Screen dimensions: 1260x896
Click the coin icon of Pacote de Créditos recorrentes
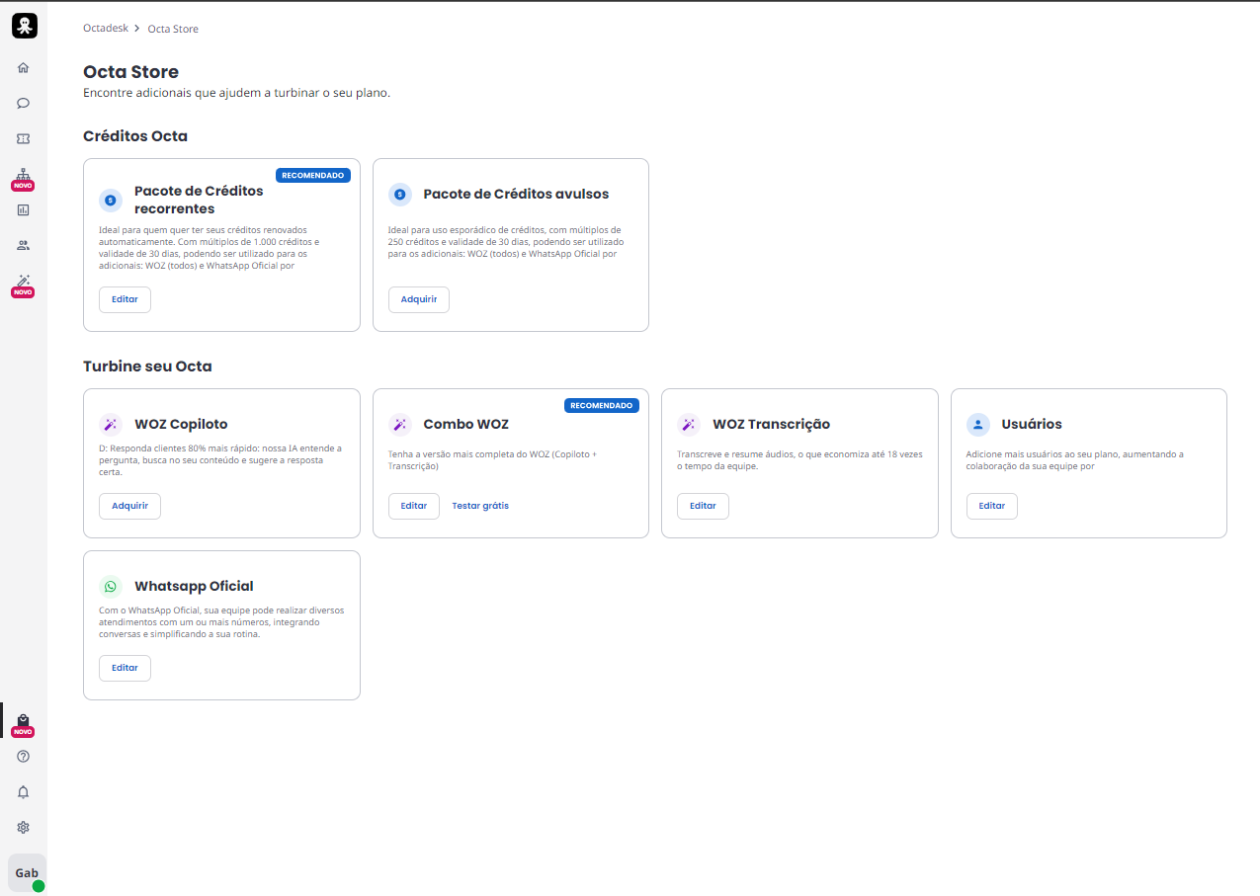tap(111, 200)
